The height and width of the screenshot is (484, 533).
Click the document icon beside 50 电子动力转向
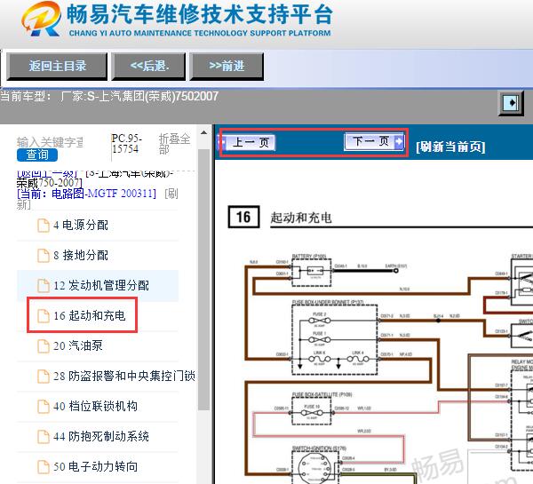44,466
